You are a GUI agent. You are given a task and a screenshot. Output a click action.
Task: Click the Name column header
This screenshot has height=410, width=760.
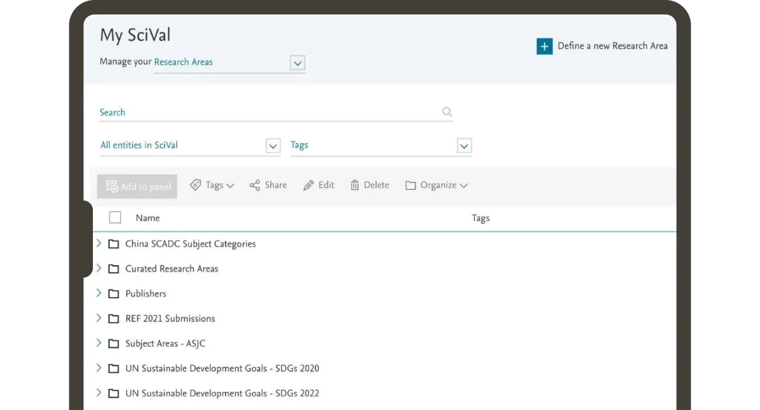point(148,218)
